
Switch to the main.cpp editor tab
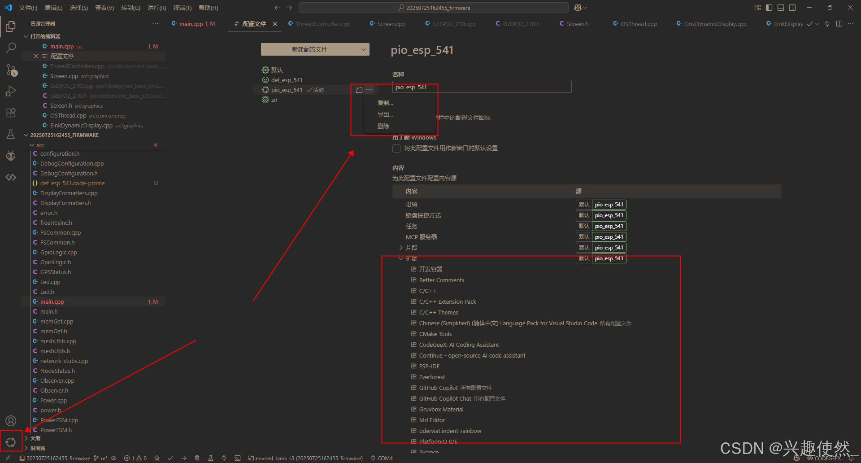pos(193,24)
